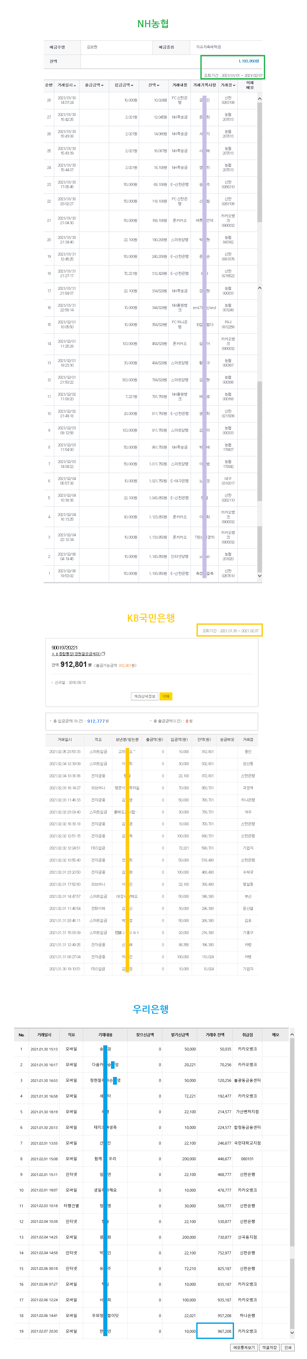Click KB total deposit amount 912,777
Screen dimensions: 307x1359
pos(96,721)
